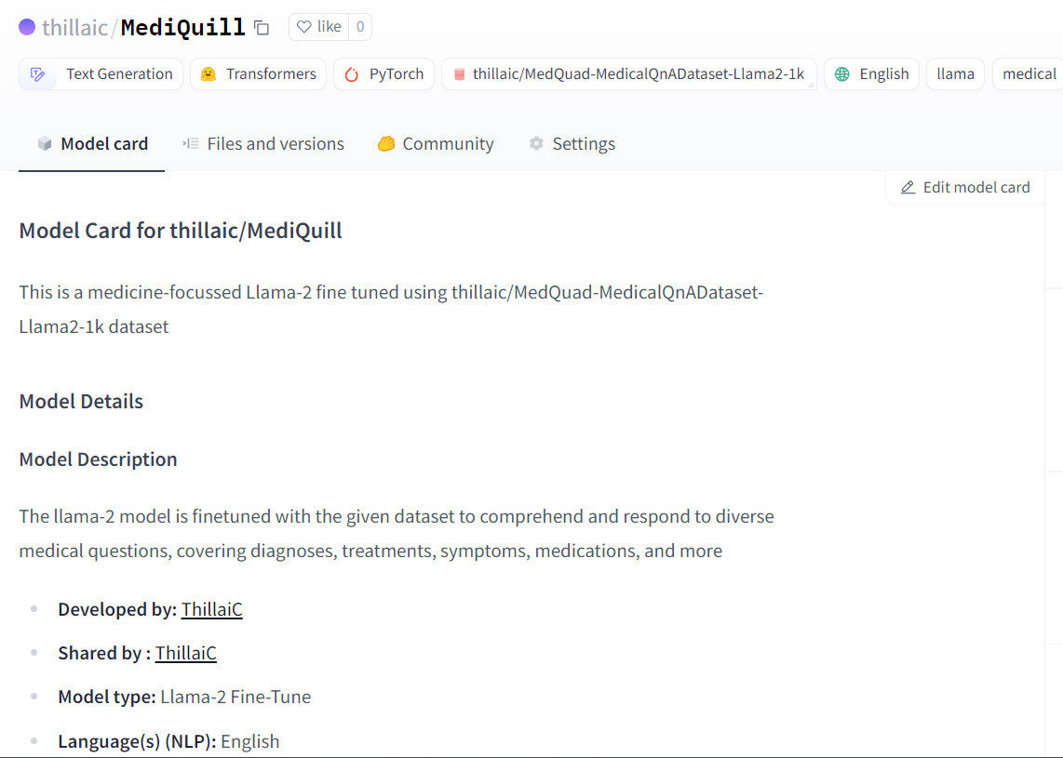Screen dimensions: 1063x758
Task: Click the Text Generation tag icon
Action: 38,73
